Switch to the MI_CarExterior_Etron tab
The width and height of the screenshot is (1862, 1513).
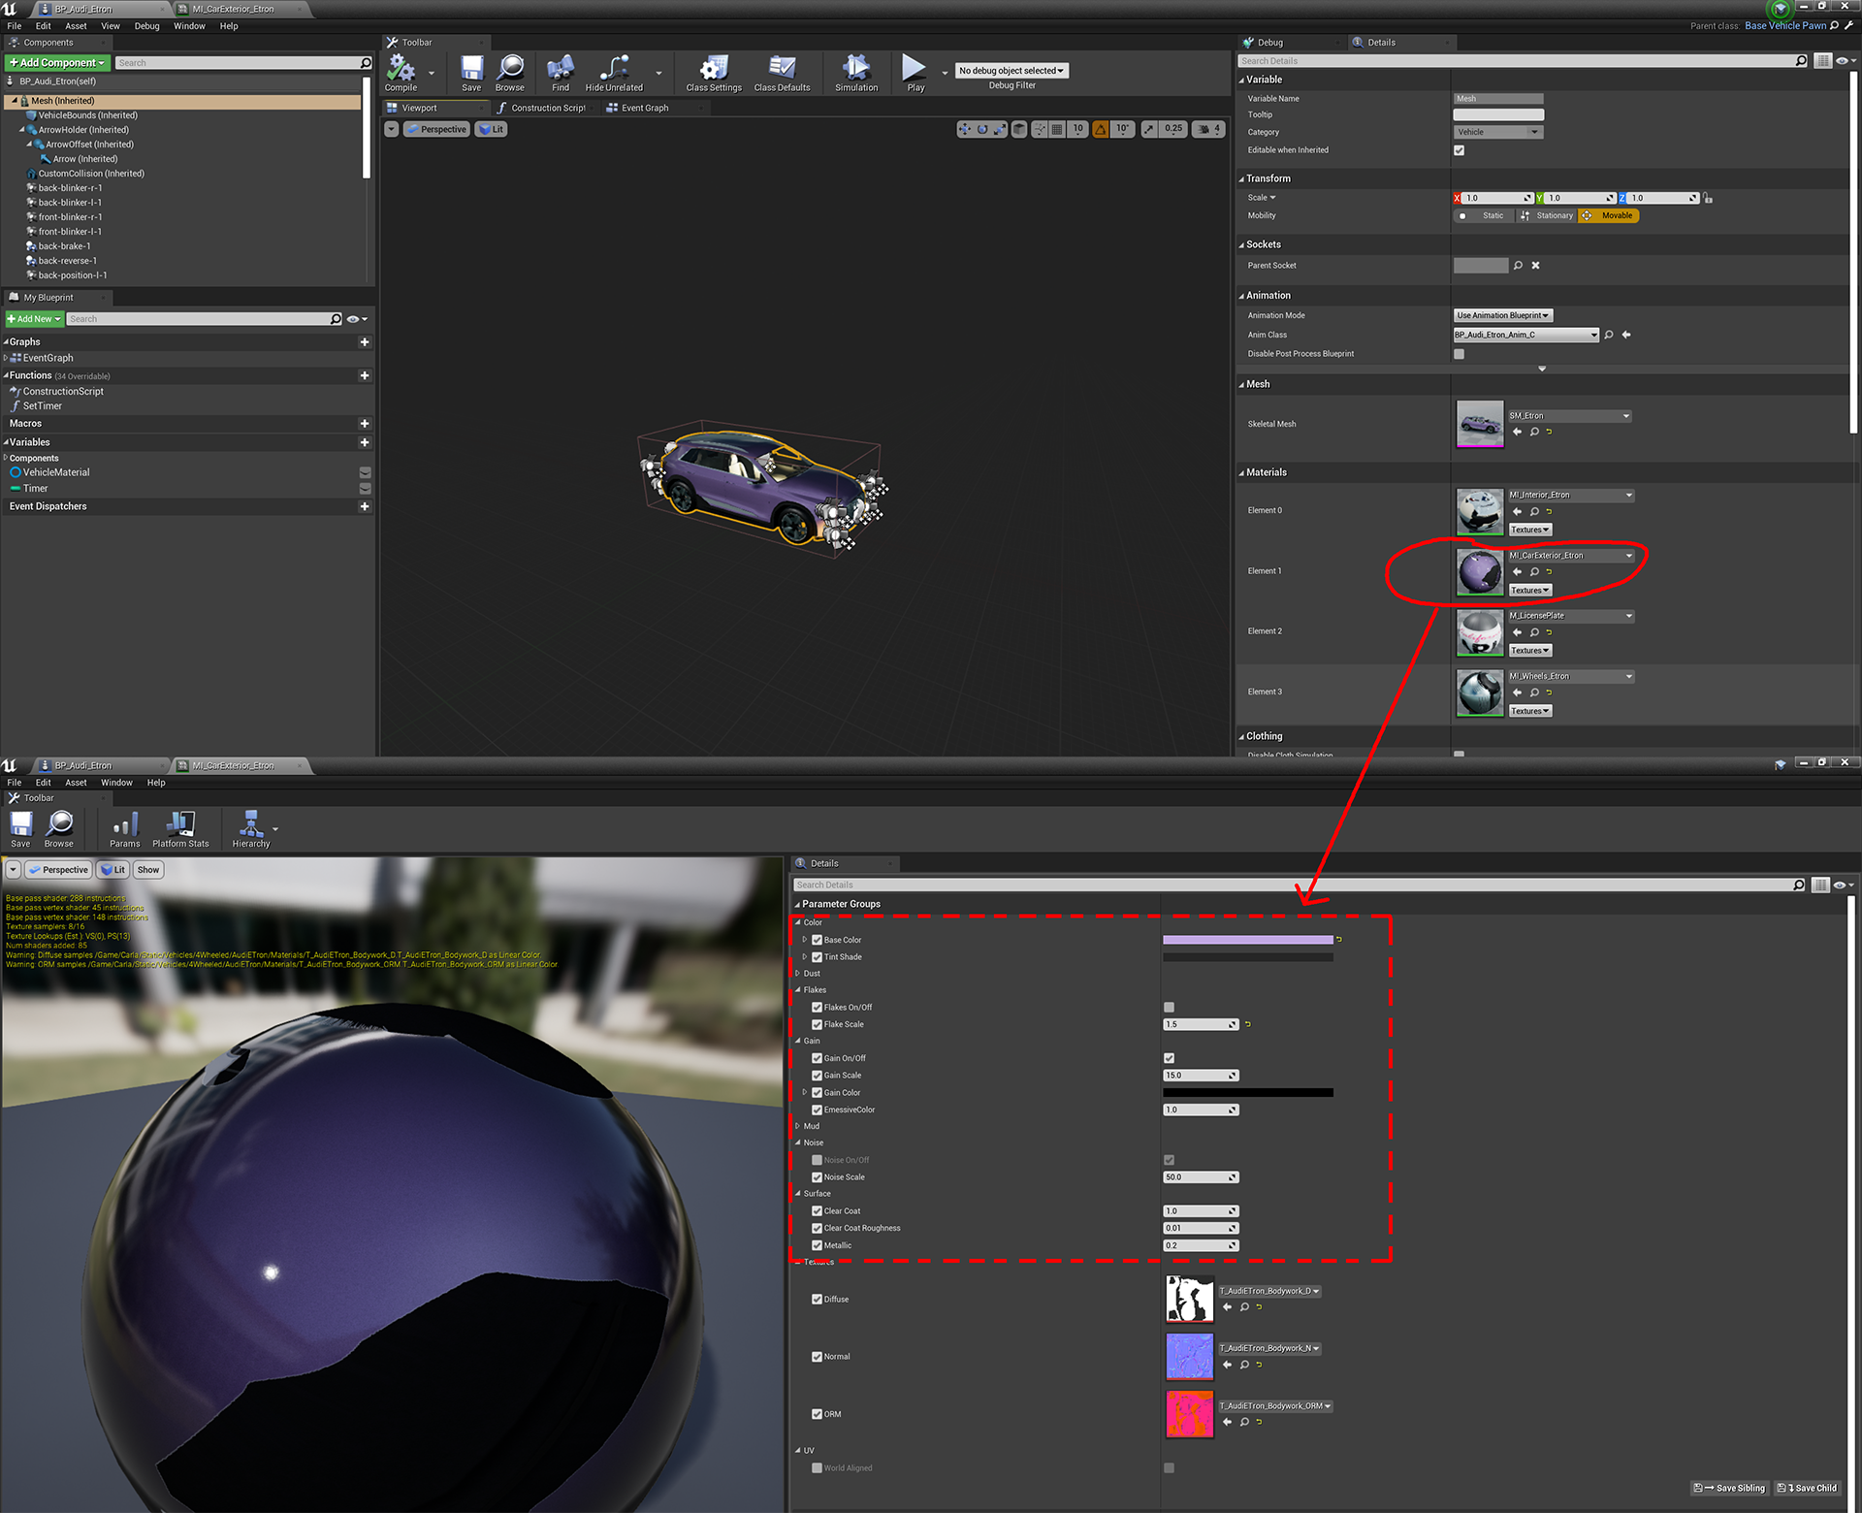[x=233, y=9]
